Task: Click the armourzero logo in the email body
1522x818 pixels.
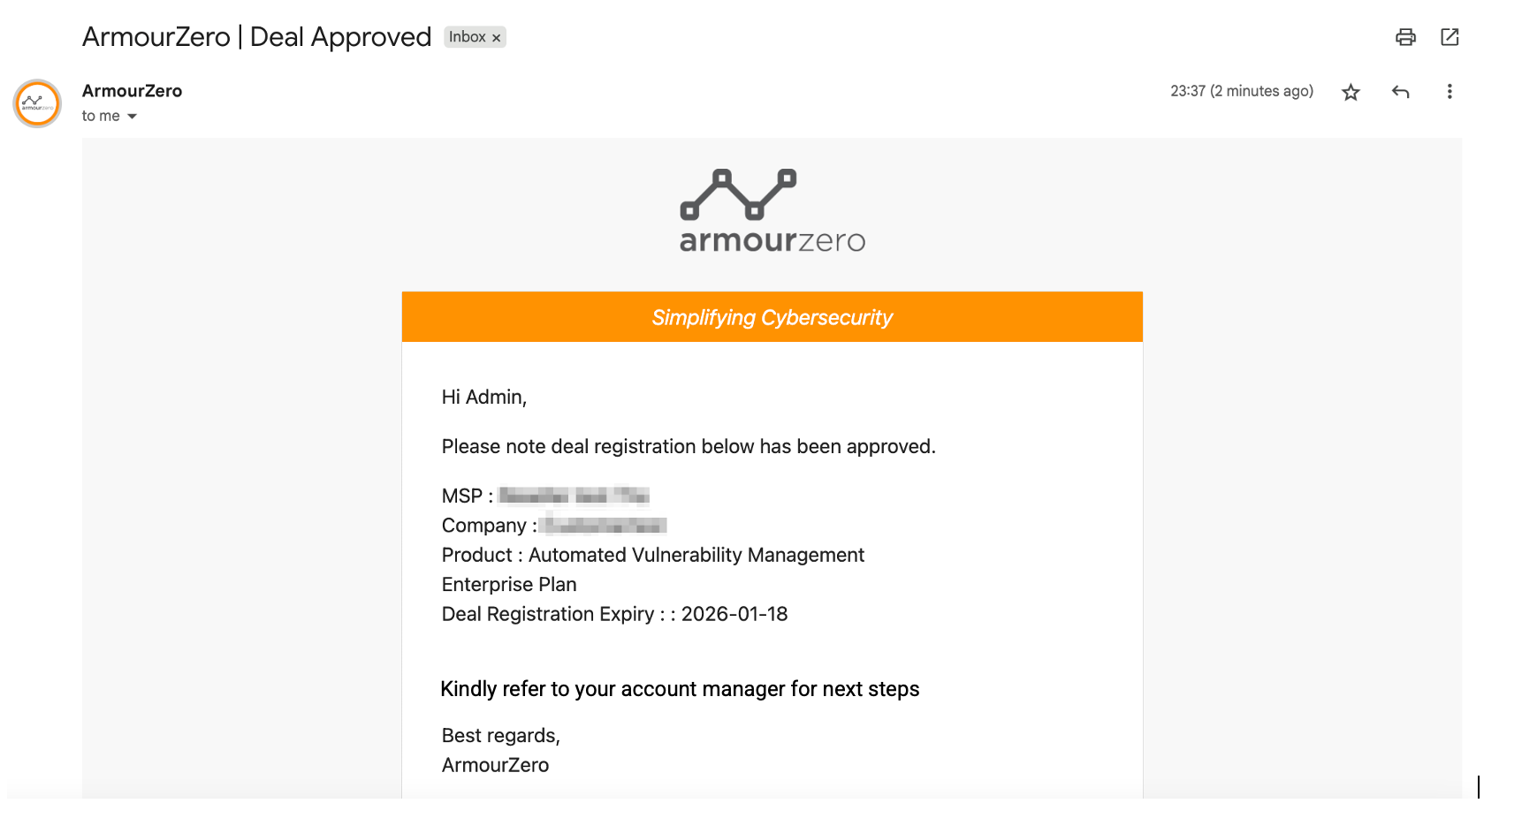Action: coord(772,210)
